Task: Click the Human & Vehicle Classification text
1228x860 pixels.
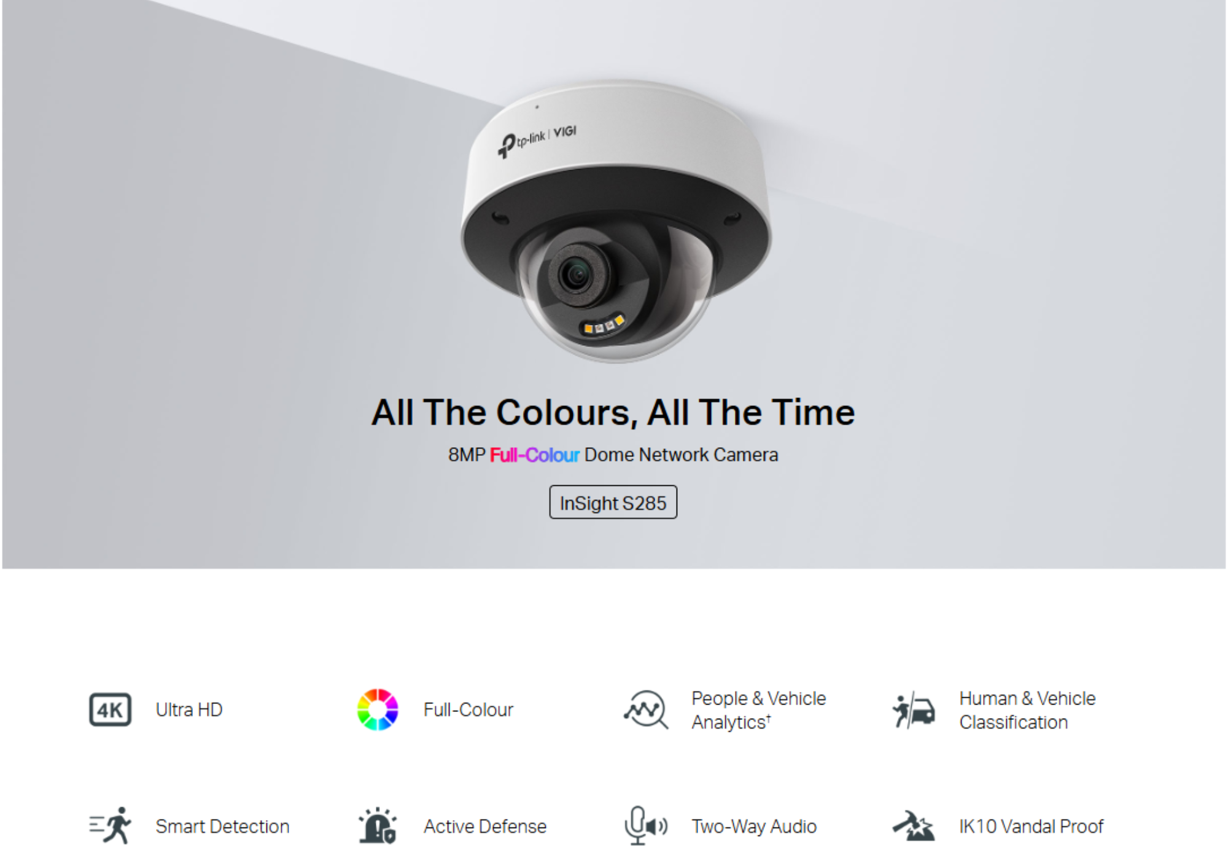Action: pos(1027,710)
